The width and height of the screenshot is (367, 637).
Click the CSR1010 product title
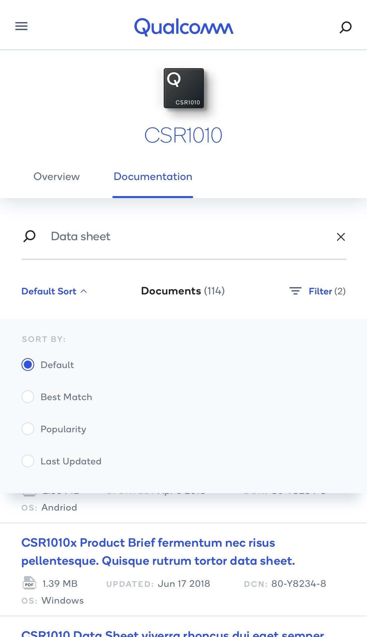[183, 135]
